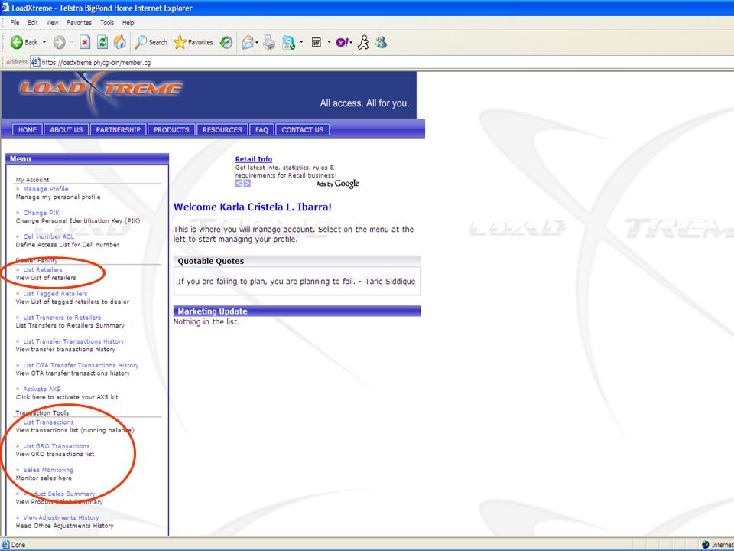Click the address bar URL field
Image resolution: width=734 pixels, height=551 pixels.
pyautogui.click(x=384, y=62)
